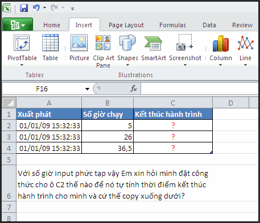Expand the Line chart dropdown arrow
This screenshot has height=223, width=260.
pos(245,65)
